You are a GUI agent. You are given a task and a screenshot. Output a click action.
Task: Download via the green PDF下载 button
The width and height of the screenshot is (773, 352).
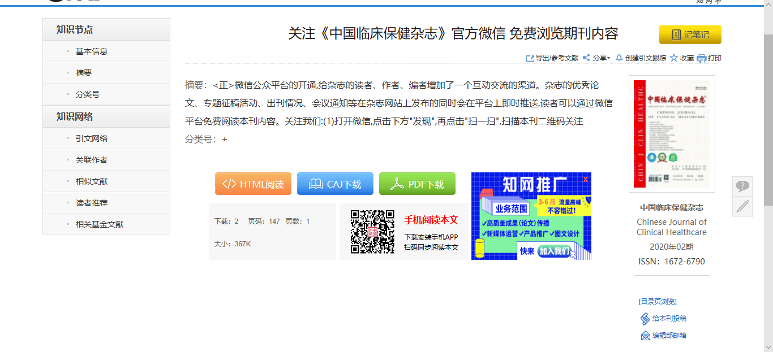417,184
